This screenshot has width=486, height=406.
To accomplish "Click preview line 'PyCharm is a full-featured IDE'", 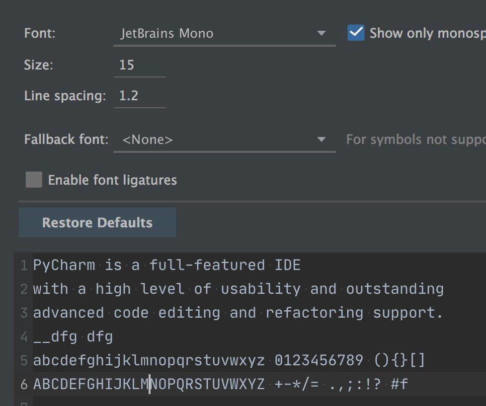I will pos(167,266).
